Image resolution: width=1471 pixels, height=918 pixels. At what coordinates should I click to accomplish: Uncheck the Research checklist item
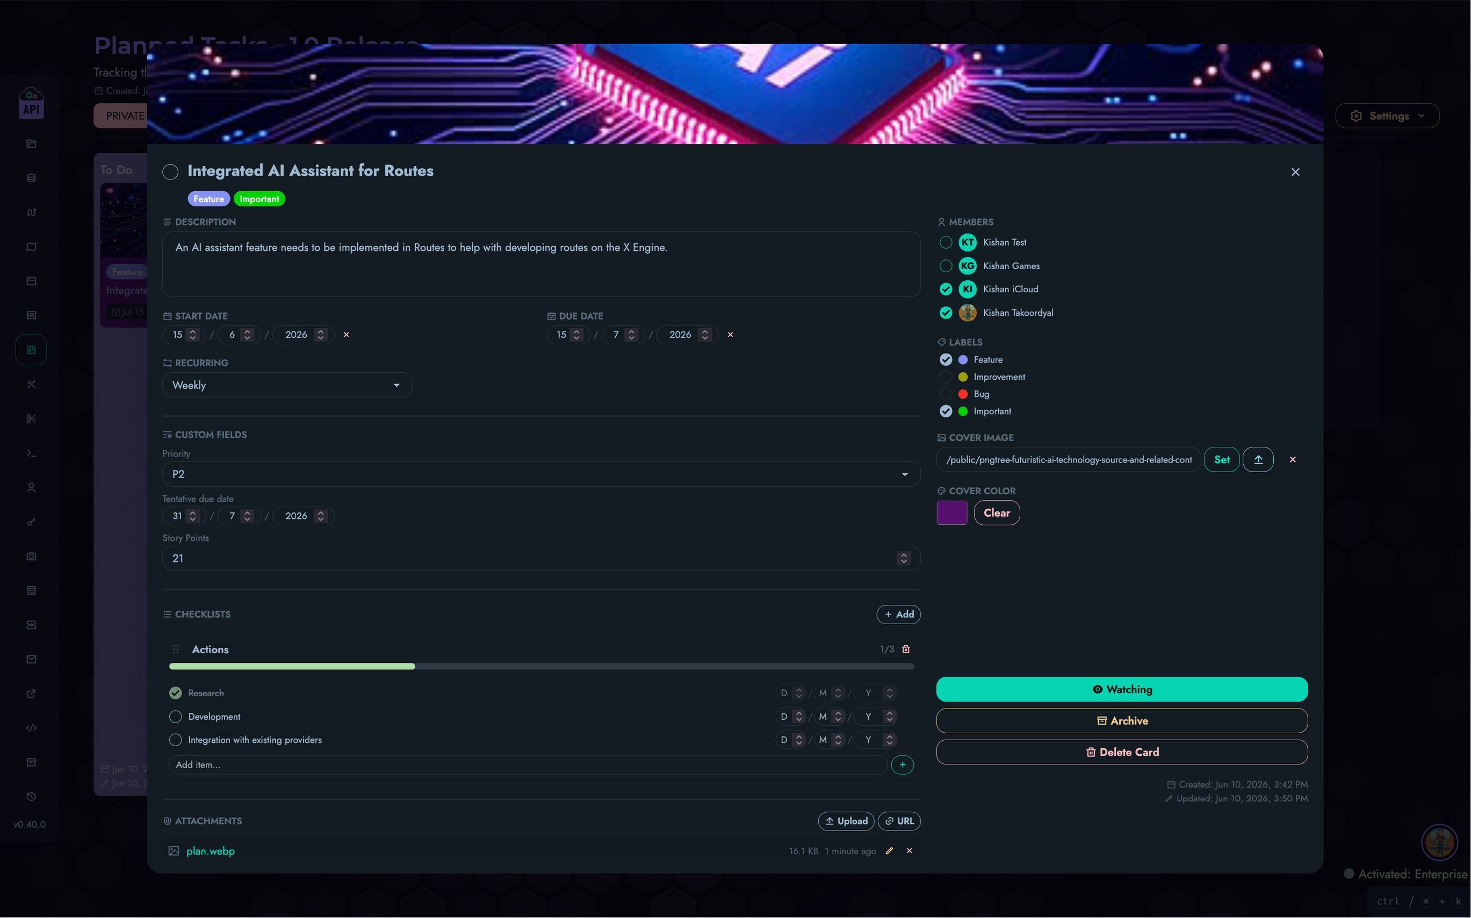click(176, 693)
